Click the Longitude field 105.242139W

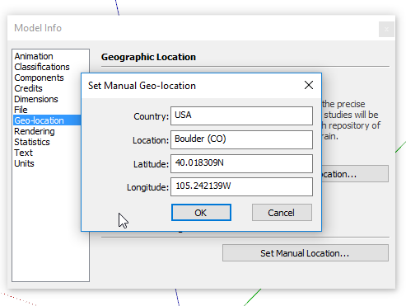241,187
